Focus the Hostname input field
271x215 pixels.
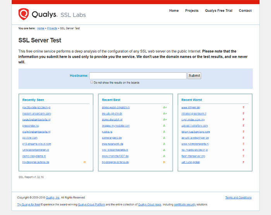(x=138, y=76)
